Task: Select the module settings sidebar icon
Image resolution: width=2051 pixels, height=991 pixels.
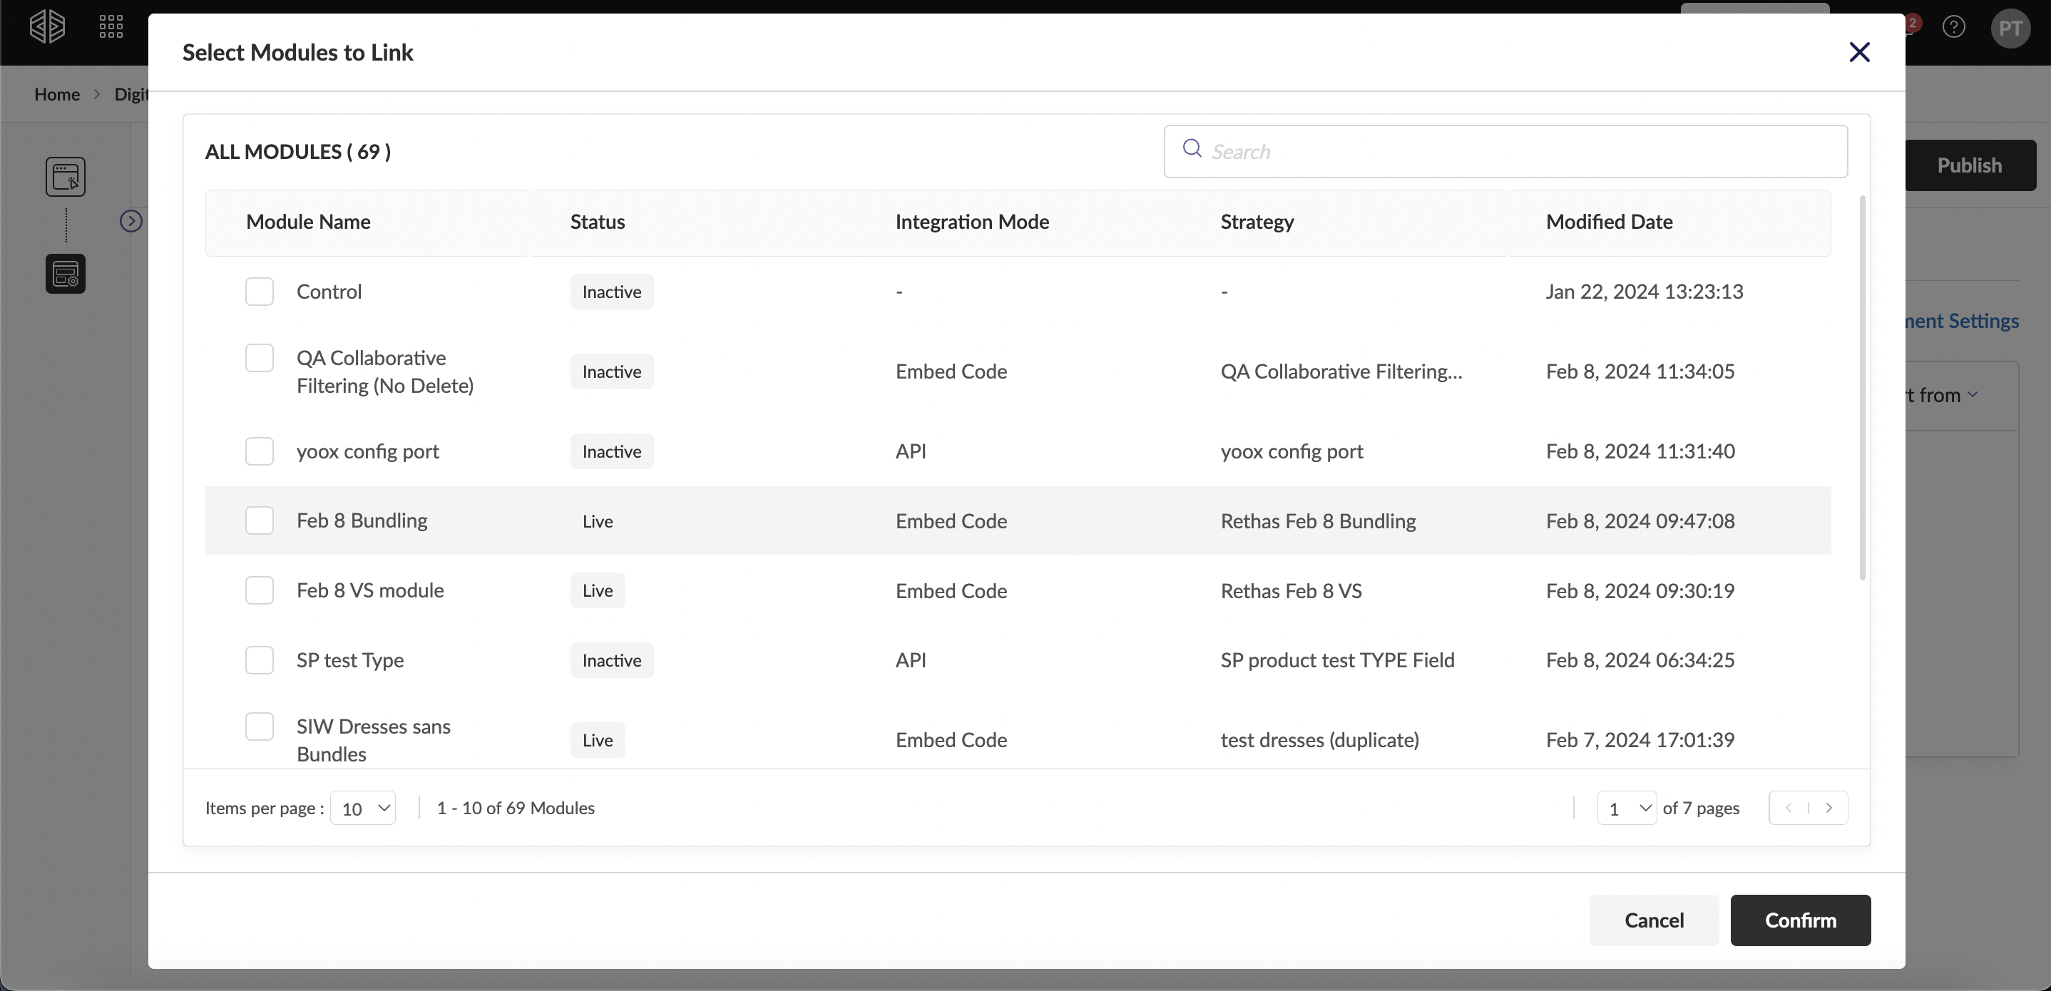Action: point(66,274)
